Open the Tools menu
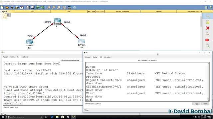 point(22,4)
